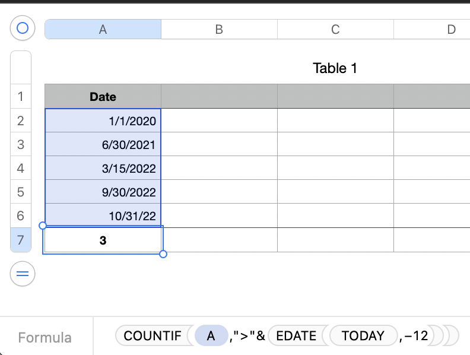Click the Date header cell
This screenshot has width=470, height=355.
tap(103, 96)
